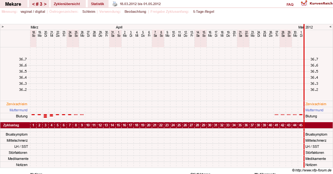Image resolution: width=333 pixels, height=174 pixels.
Task: Click date header 9. Mo
Action: point(167,34)
